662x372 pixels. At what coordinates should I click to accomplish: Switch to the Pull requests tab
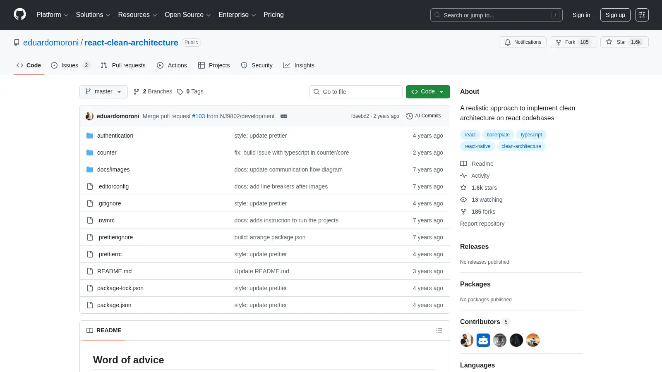click(123, 65)
